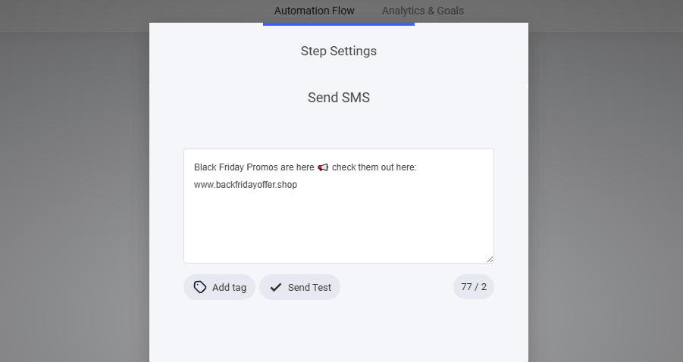This screenshot has height=362, width=683.
Task: Click the checkmark icon on Send Test
Action: click(276, 287)
